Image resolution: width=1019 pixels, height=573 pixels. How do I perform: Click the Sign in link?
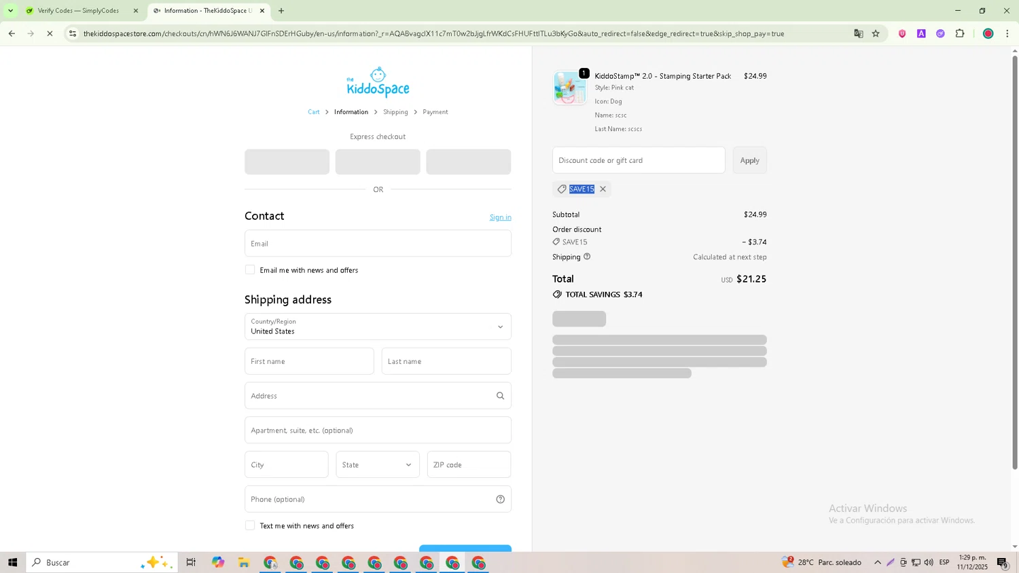pos(501,217)
